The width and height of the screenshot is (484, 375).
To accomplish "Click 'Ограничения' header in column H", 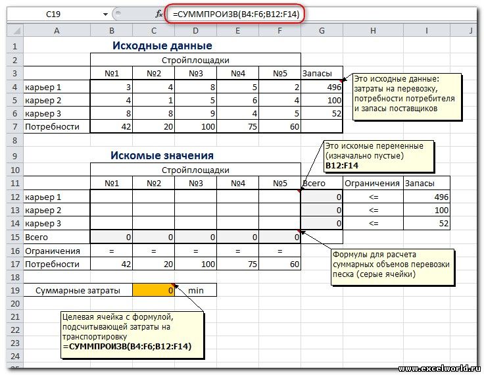I will pyautogui.click(x=373, y=183).
